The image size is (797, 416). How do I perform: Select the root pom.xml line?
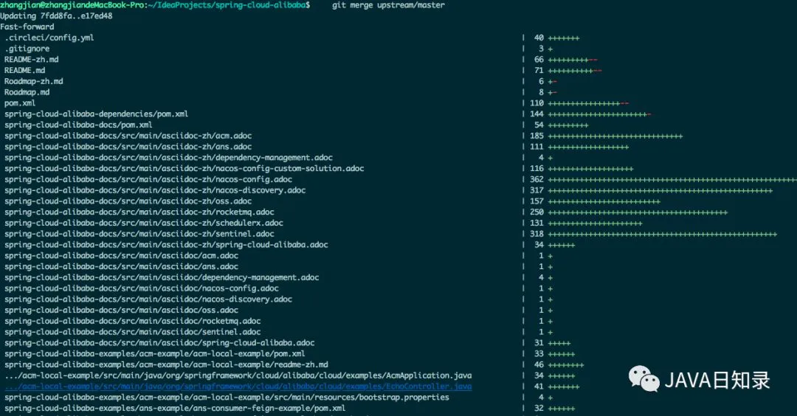click(21, 103)
